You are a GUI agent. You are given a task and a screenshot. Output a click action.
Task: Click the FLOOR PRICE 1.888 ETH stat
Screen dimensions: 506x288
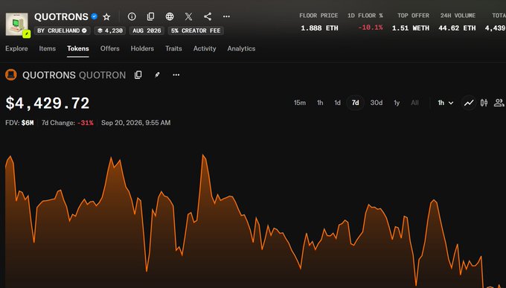[x=319, y=22]
